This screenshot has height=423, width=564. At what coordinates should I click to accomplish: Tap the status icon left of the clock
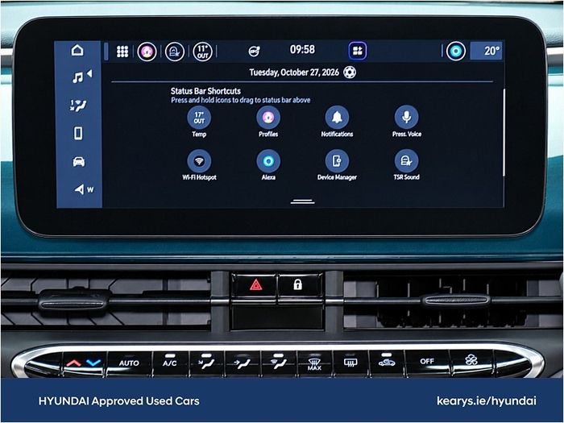pos(254,52)
